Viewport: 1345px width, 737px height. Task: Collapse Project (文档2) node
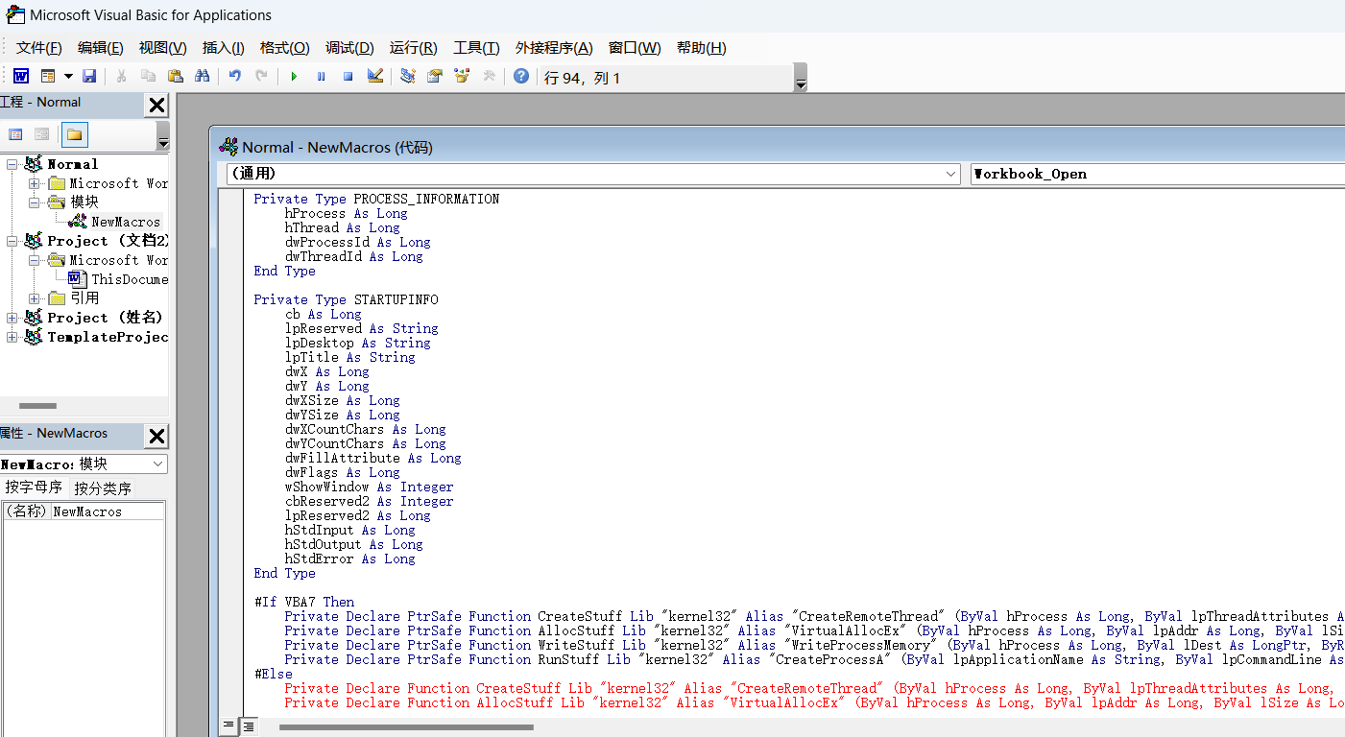[12, 241]
